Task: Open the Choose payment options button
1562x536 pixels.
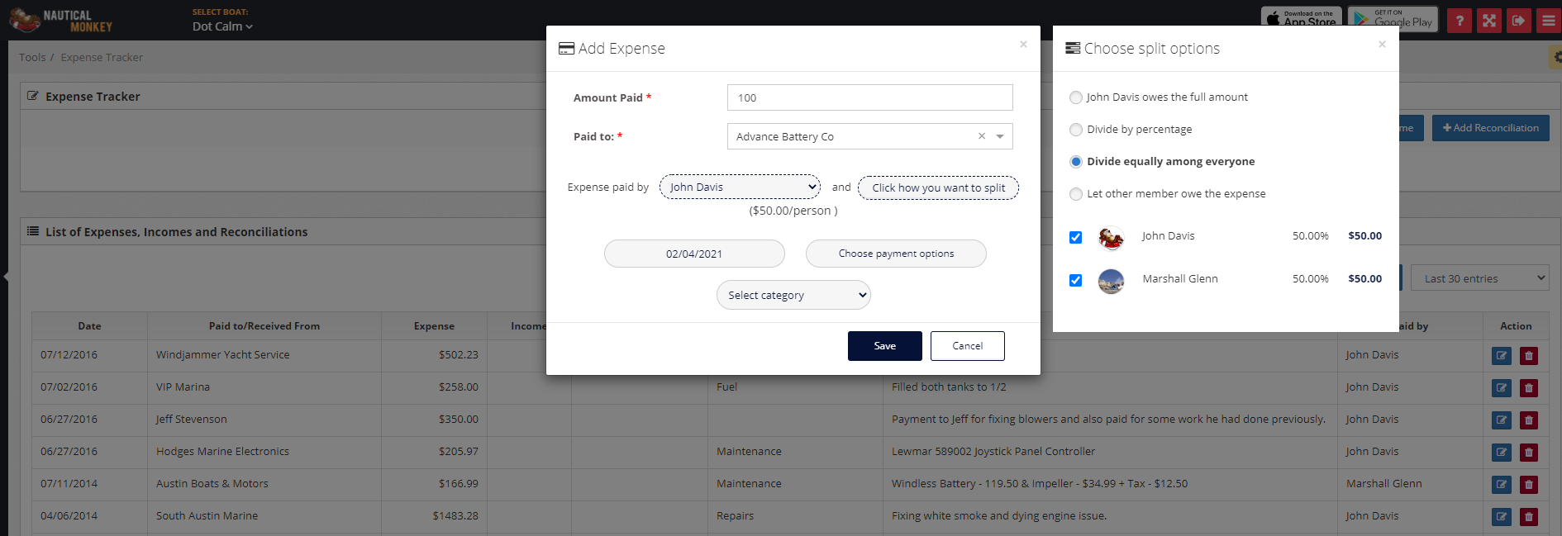Action: (896, 254)
